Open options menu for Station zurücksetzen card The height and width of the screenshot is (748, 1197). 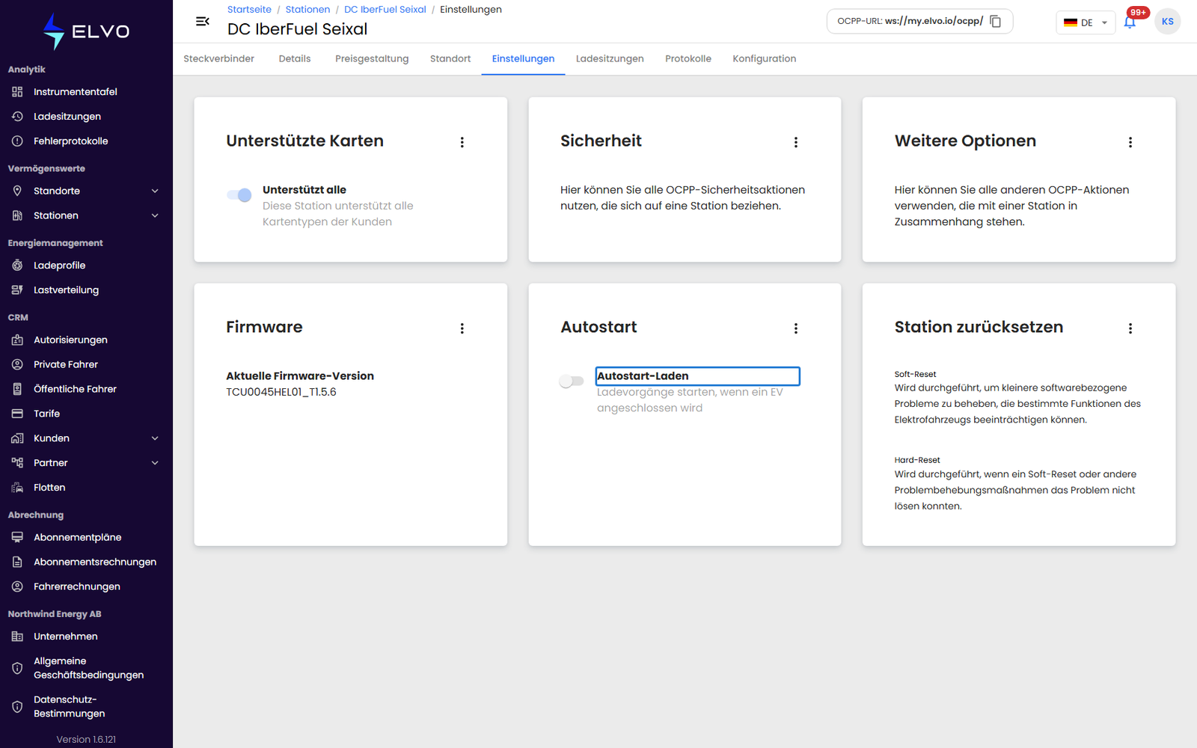[x=1130, y=328]
